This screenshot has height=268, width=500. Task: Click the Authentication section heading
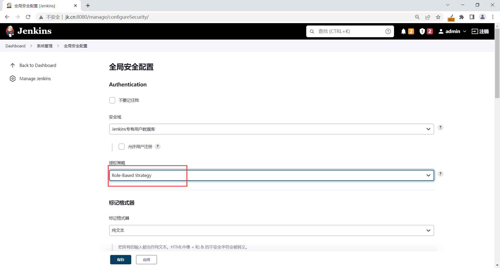tap(128, 85)
